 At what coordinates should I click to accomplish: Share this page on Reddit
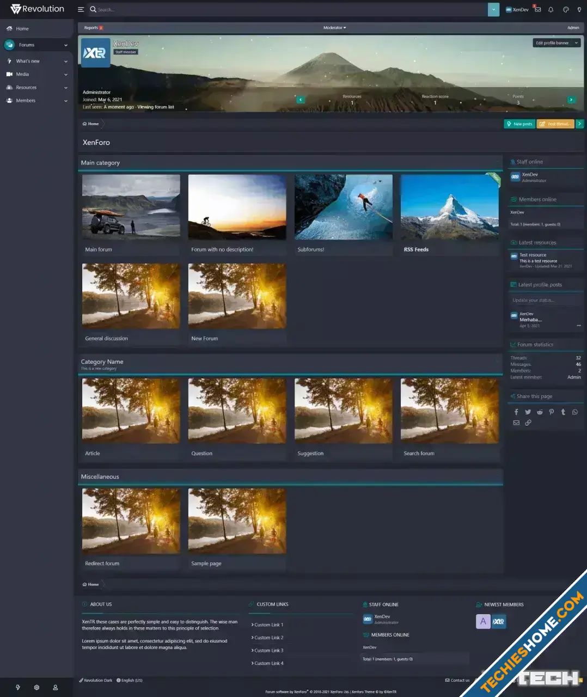(x=540, y=412)
